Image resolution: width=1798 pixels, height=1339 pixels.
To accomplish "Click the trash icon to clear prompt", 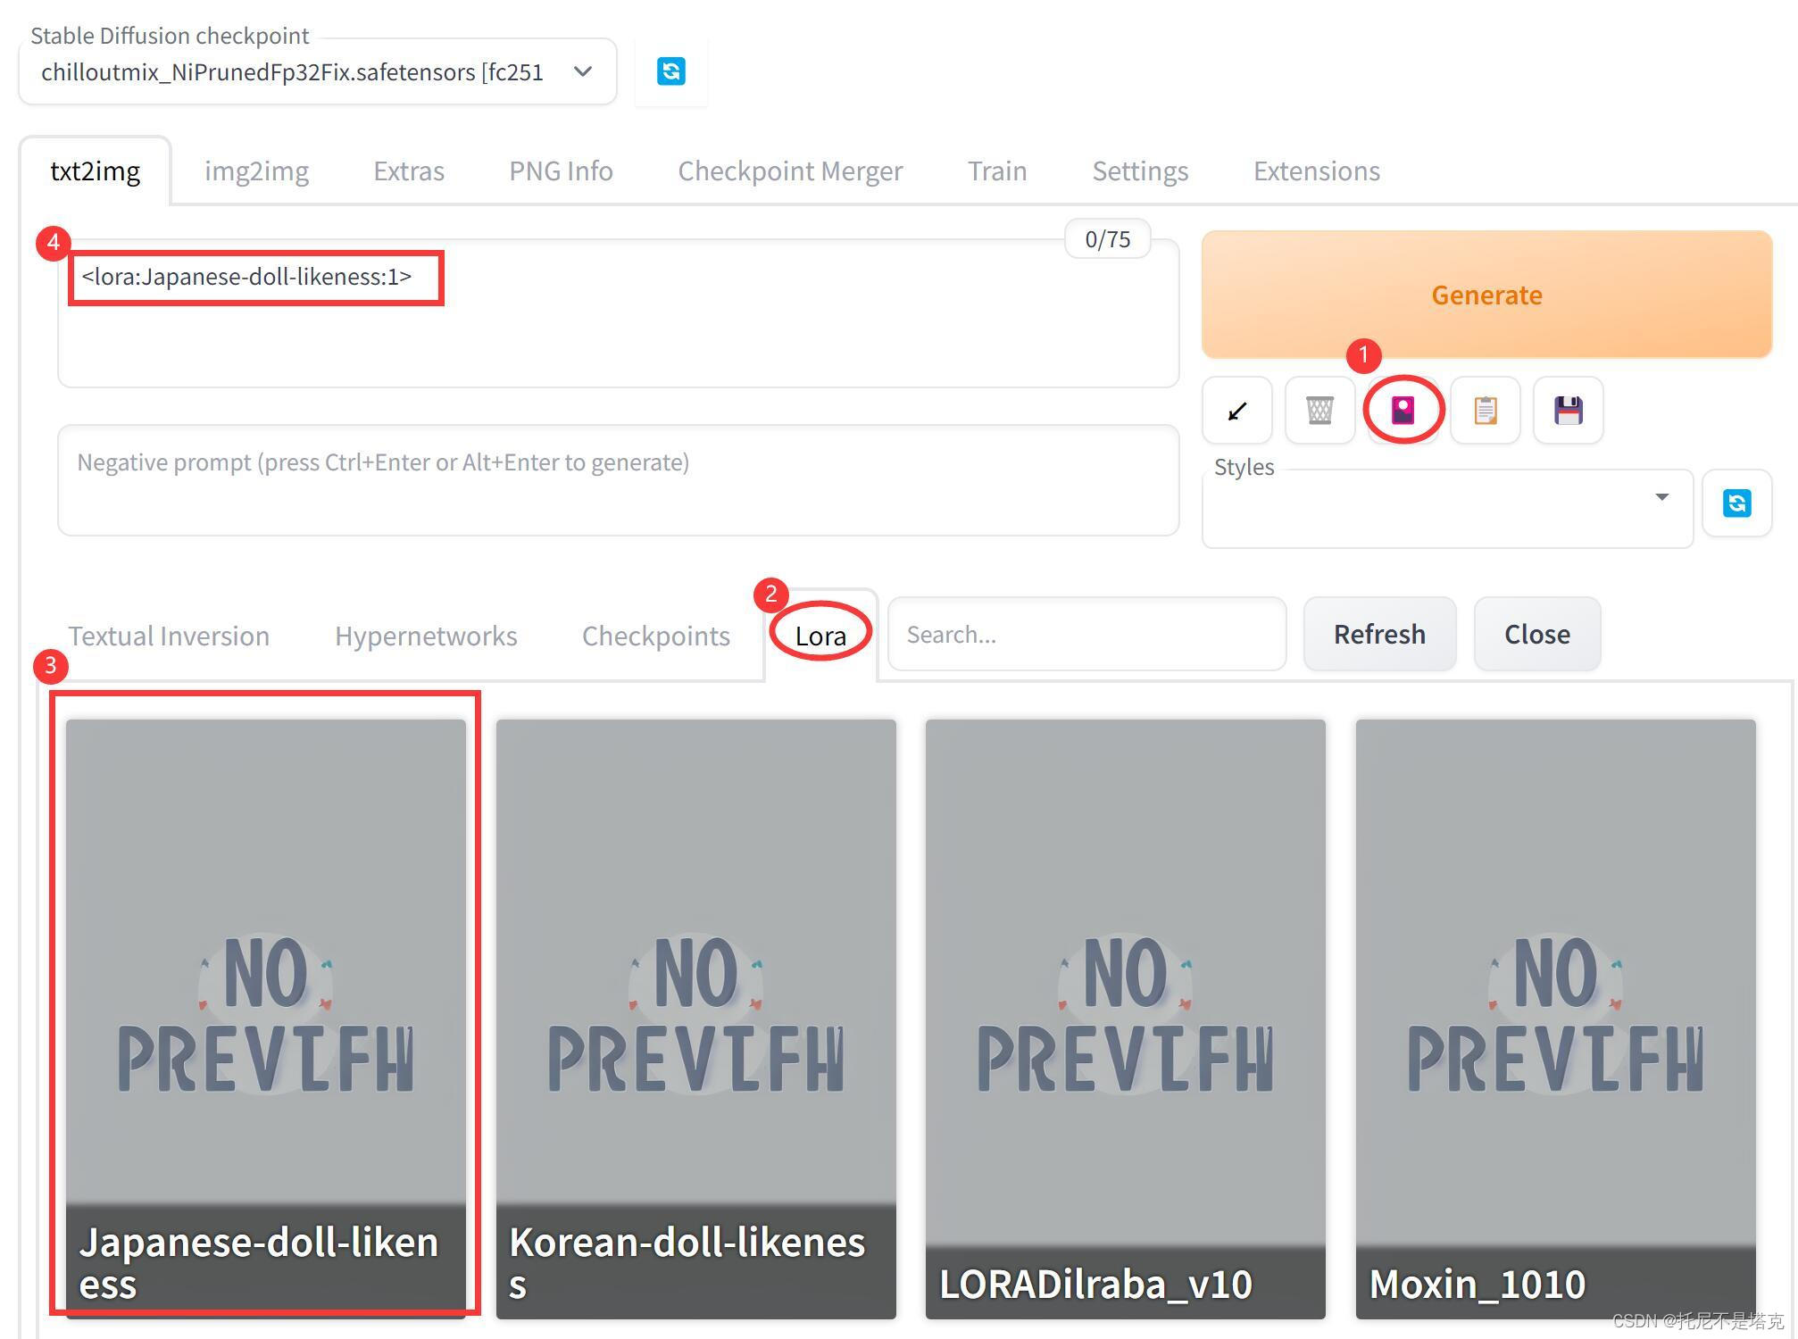I will click(x=1319, y=411).
